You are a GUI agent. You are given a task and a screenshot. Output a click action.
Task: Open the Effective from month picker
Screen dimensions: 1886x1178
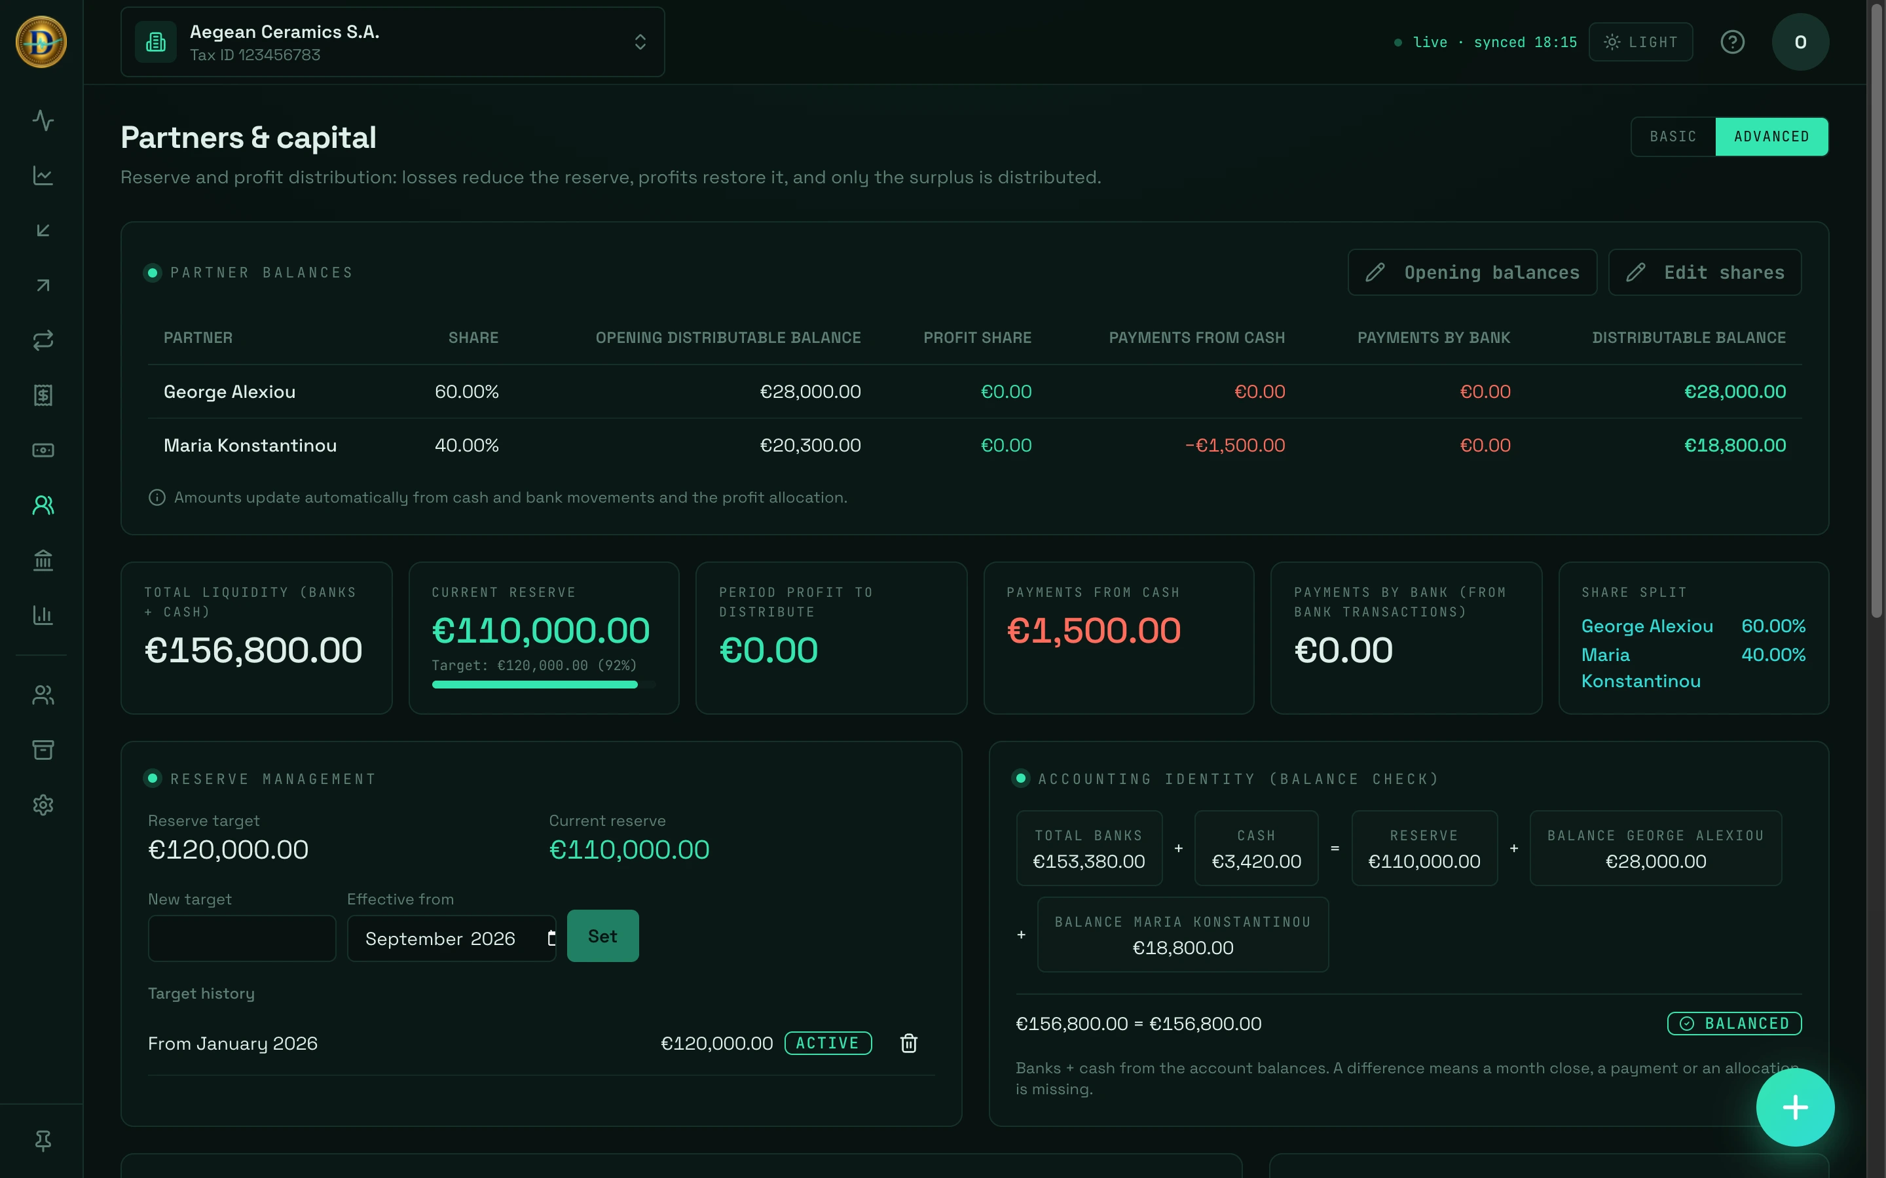452,938
